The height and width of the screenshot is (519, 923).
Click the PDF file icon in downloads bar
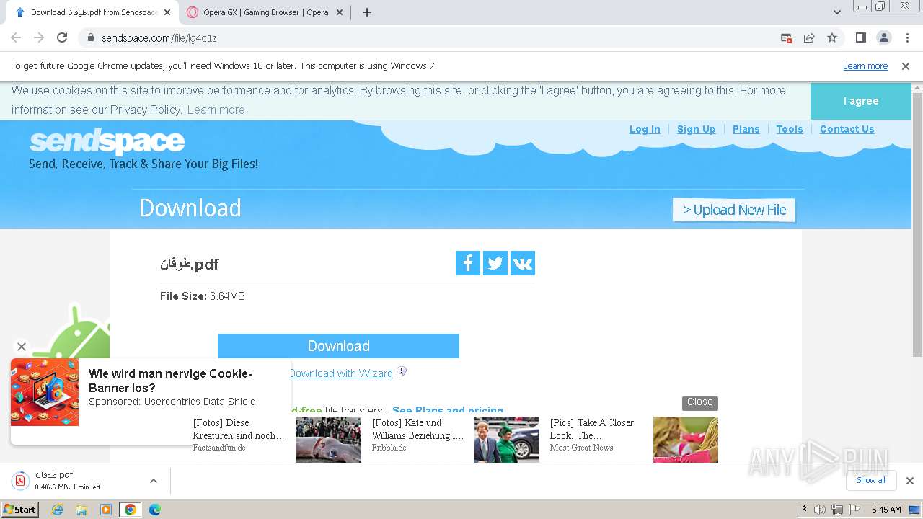pos(20,481)
